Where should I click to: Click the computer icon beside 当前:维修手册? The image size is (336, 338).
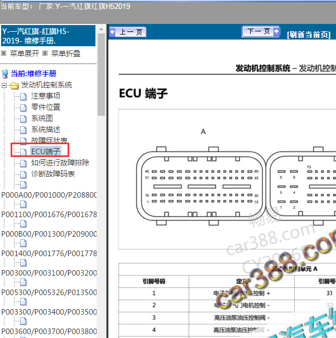[x=5, y=74]
